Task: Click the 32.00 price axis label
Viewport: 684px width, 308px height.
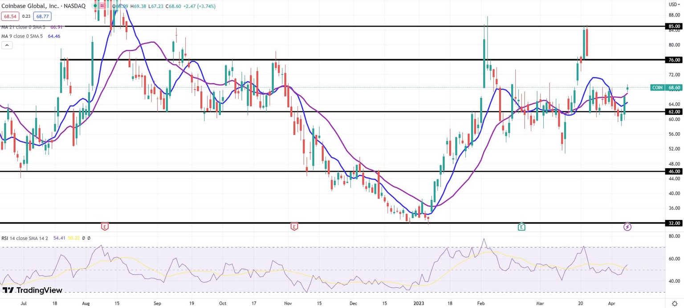Action: point(674,223)
